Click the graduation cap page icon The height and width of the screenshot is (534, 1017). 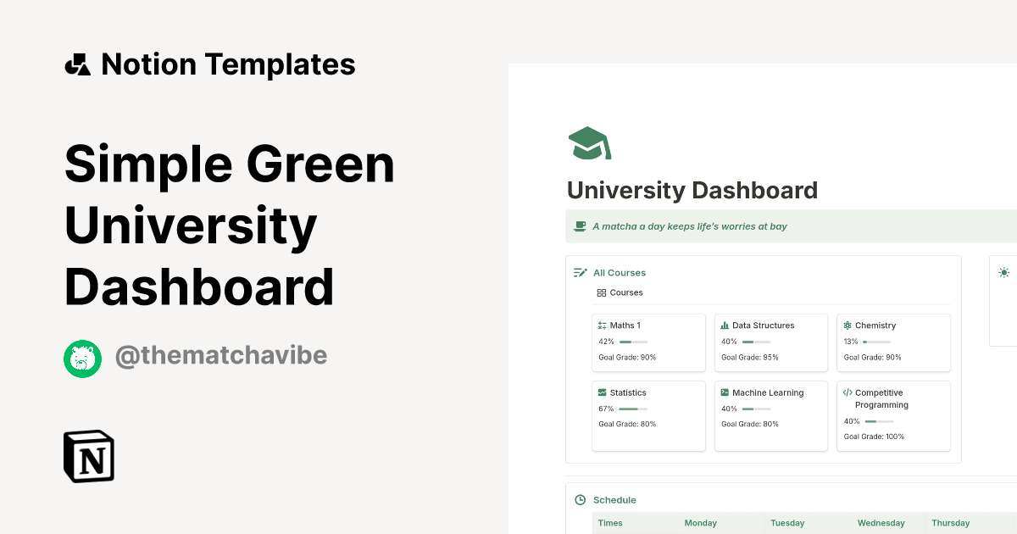588,142
